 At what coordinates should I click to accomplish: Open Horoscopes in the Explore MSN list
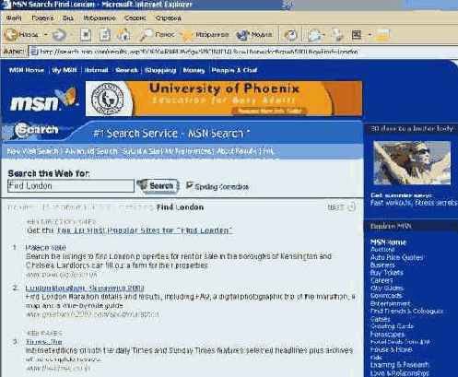tap(387, 334)
